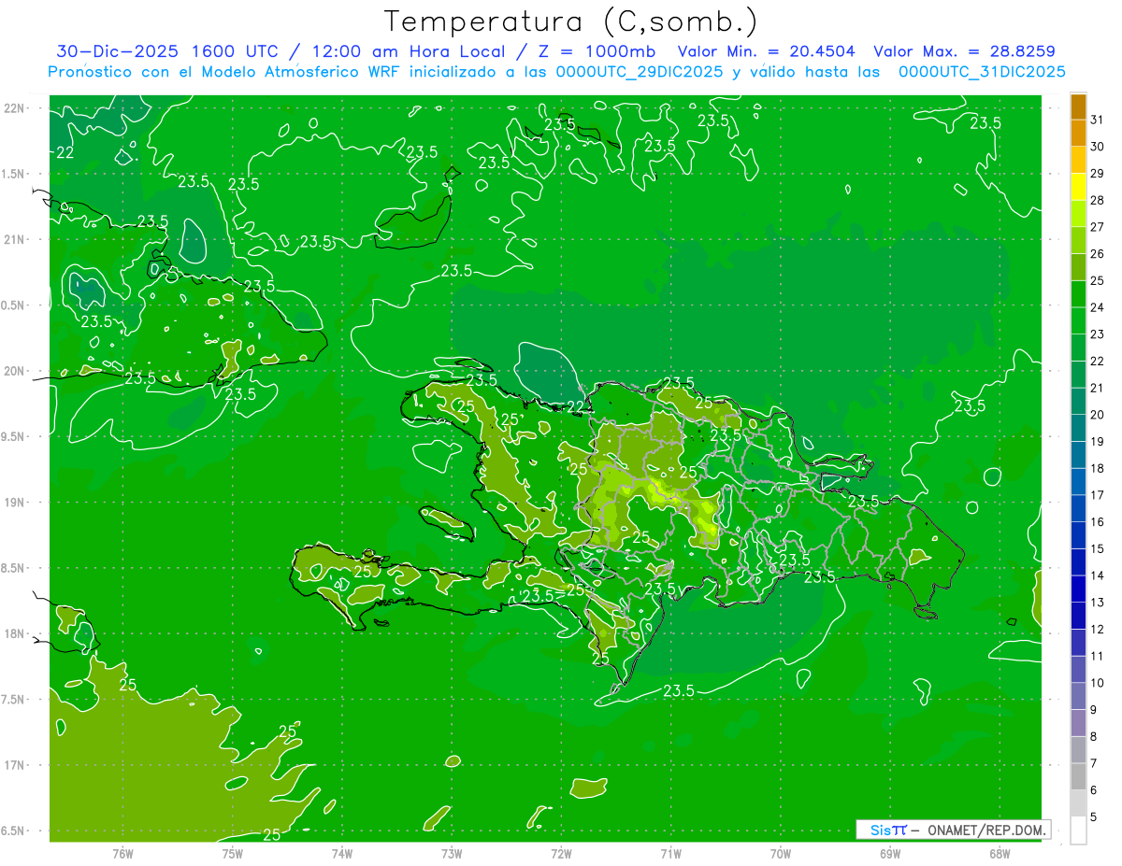Click the '31' label on the colorbar
Viewport: 1122px width, 866px height.
tap(1098, 120)
